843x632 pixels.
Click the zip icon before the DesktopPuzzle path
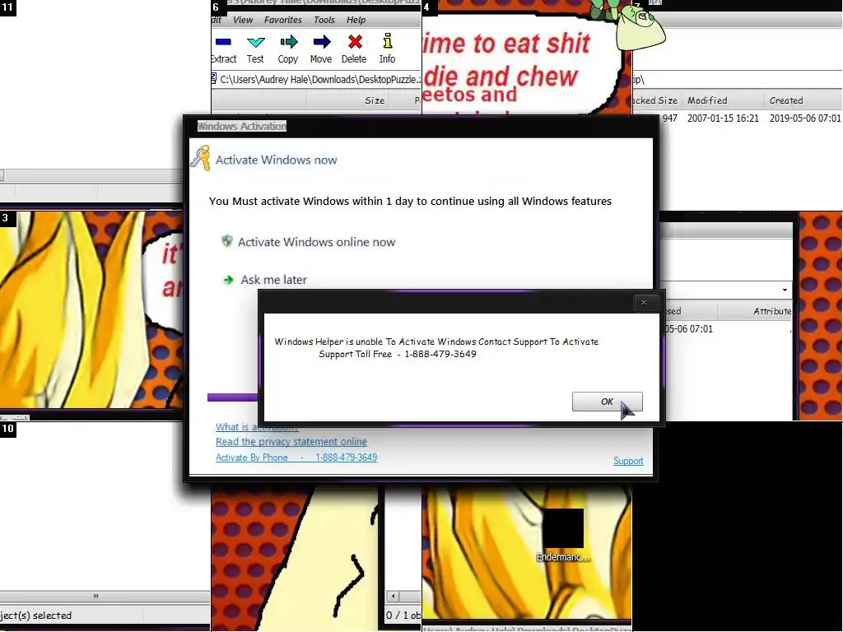click(213, 79)
